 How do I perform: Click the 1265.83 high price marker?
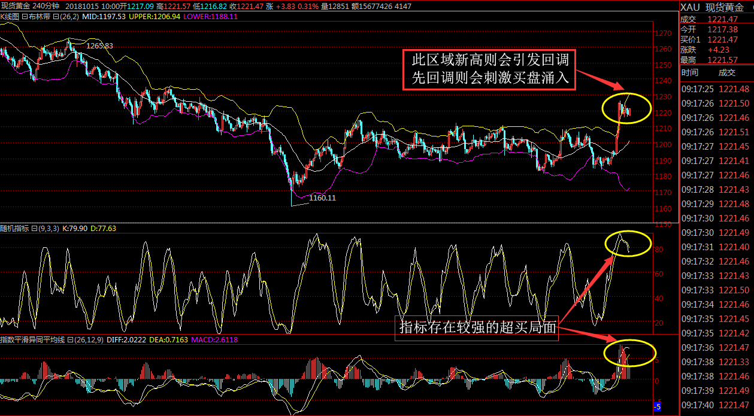coord(99,45)
